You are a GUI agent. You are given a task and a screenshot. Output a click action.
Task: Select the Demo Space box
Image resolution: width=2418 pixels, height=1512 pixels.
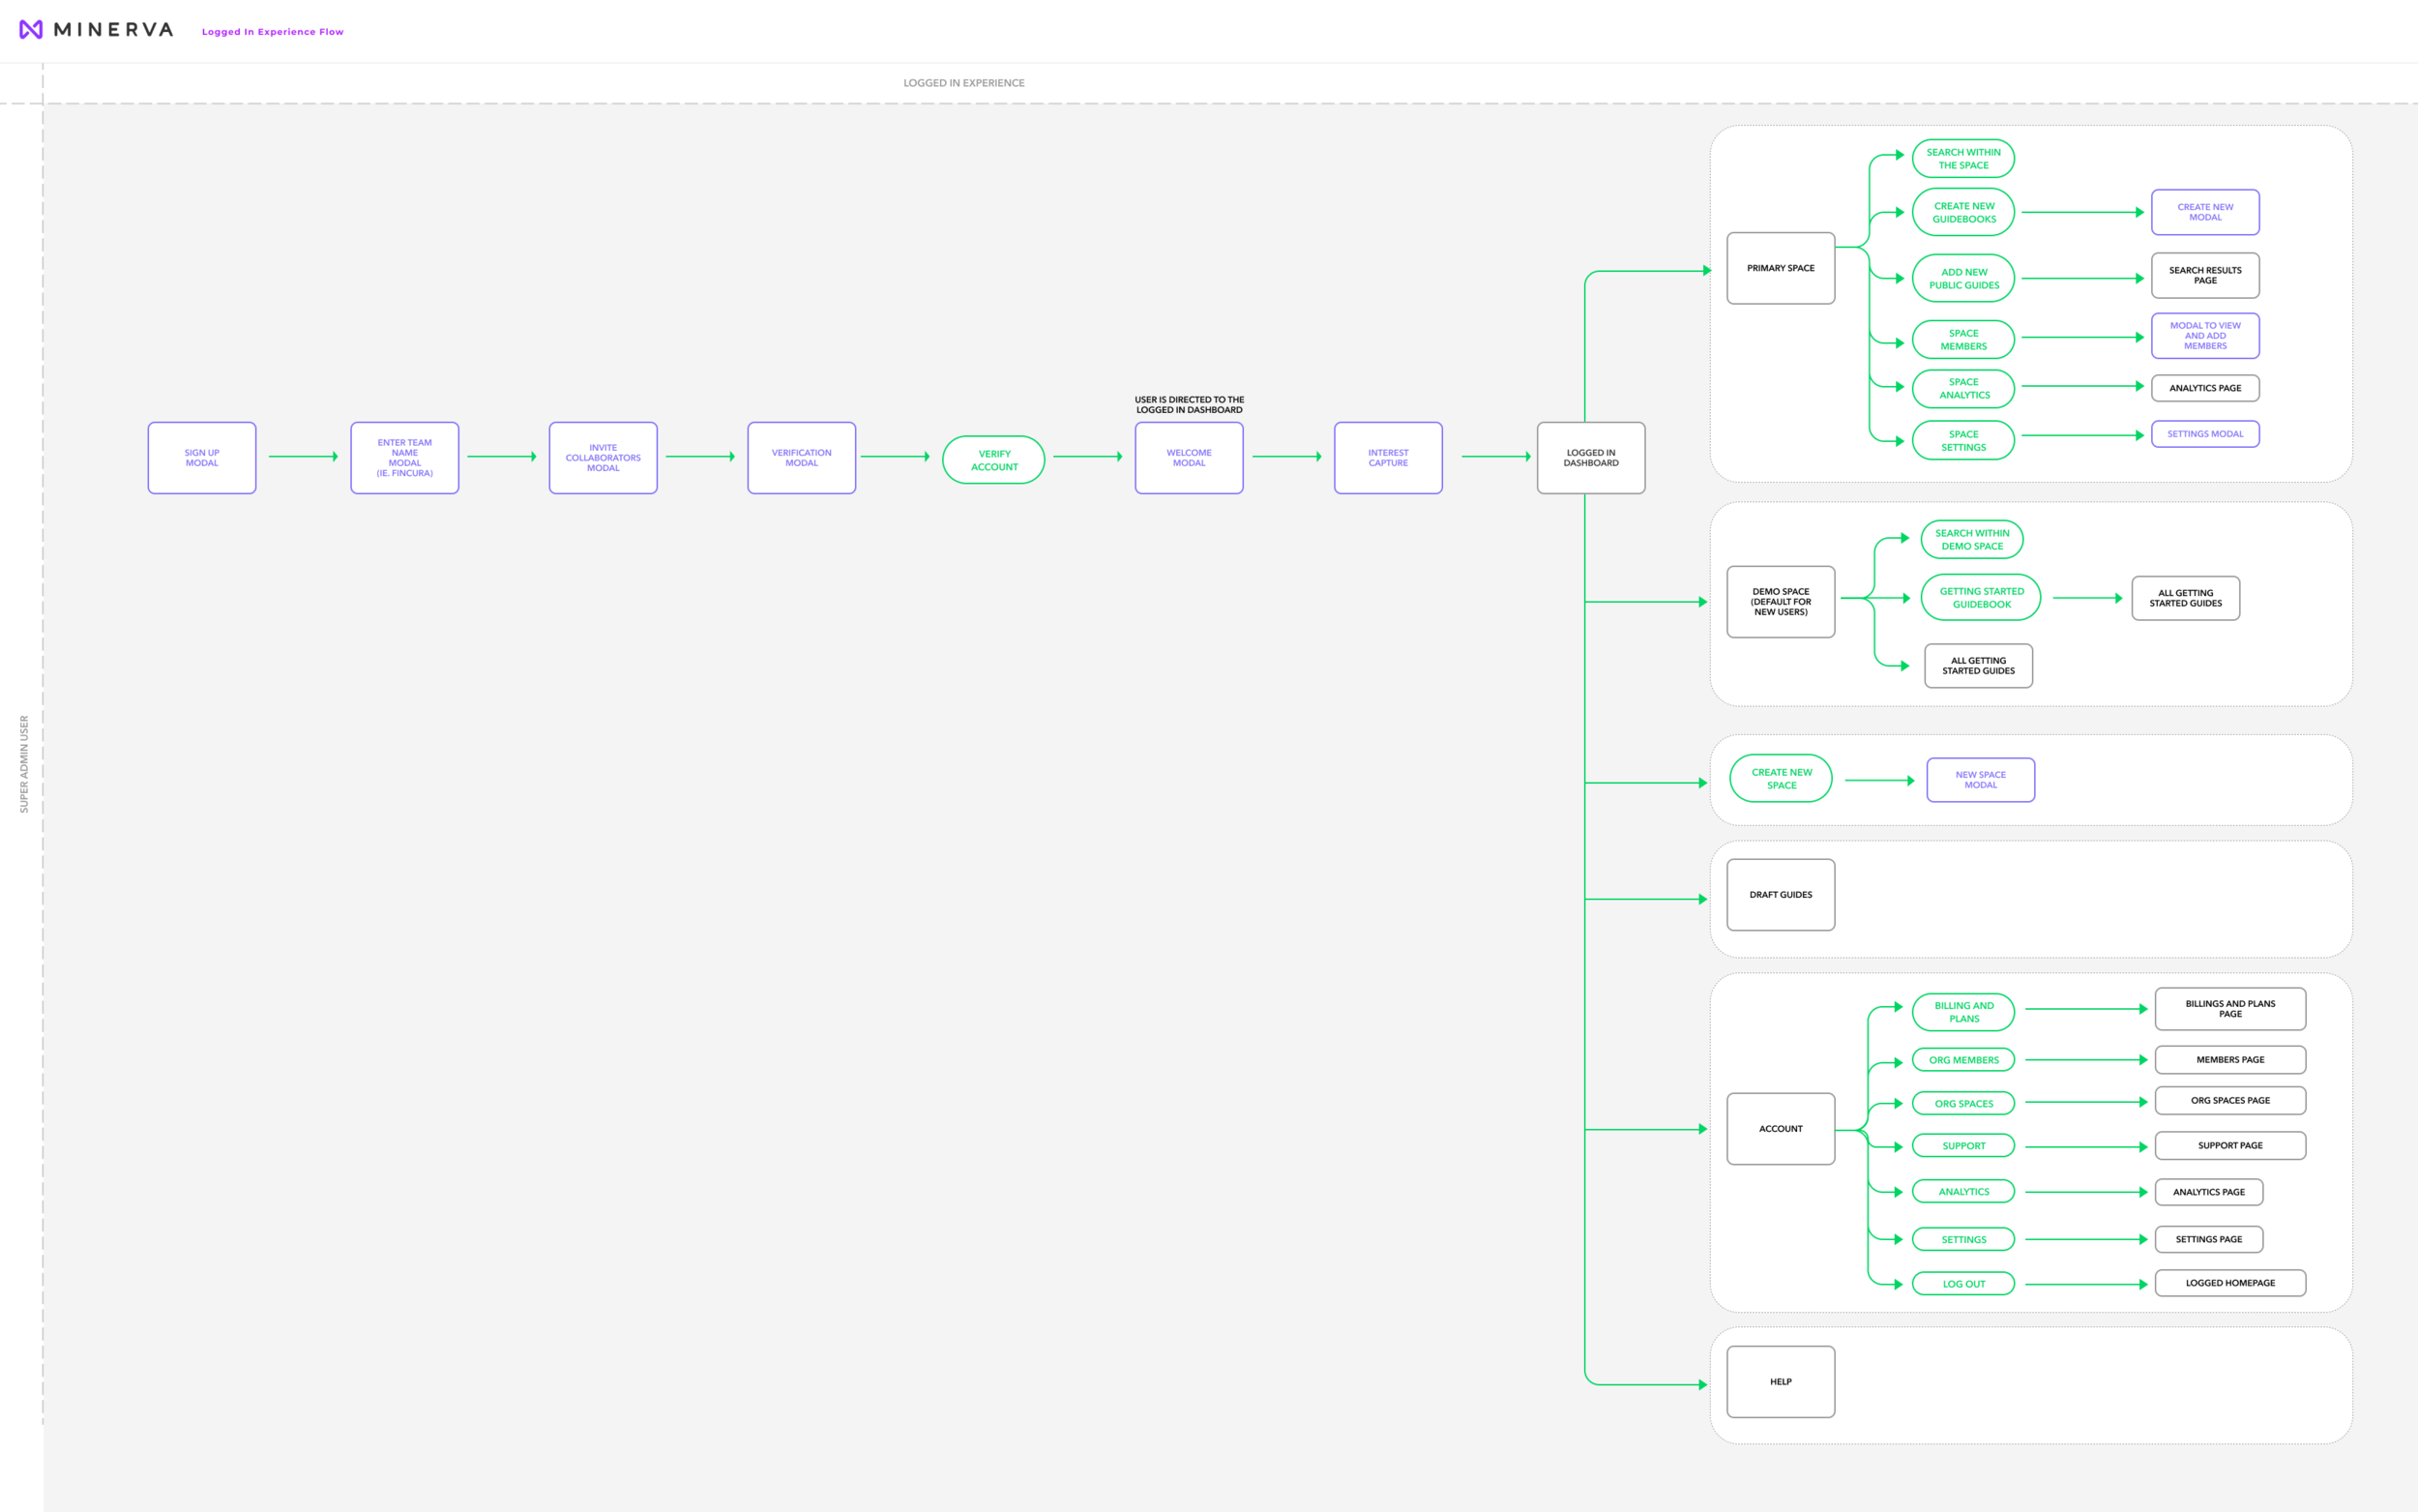click(1781, 602)
